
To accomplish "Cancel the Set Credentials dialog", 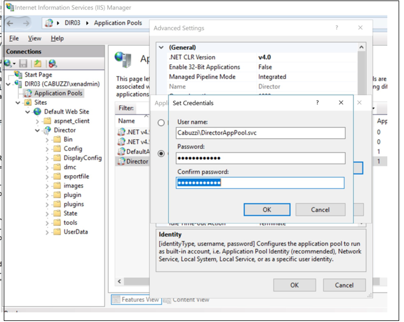I will coord(320,210).
